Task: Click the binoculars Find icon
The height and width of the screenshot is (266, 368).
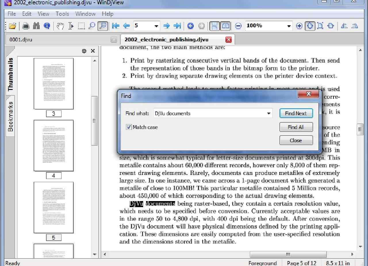Action: point(36,26)
